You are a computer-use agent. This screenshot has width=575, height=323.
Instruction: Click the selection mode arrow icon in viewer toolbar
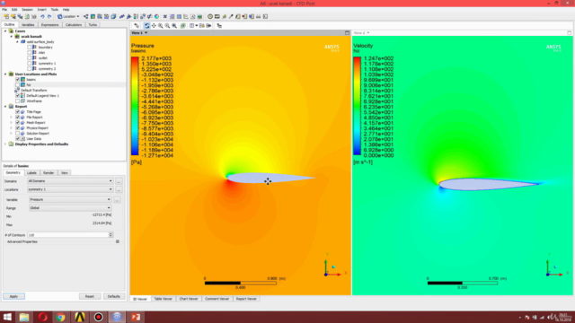(137, 26)
